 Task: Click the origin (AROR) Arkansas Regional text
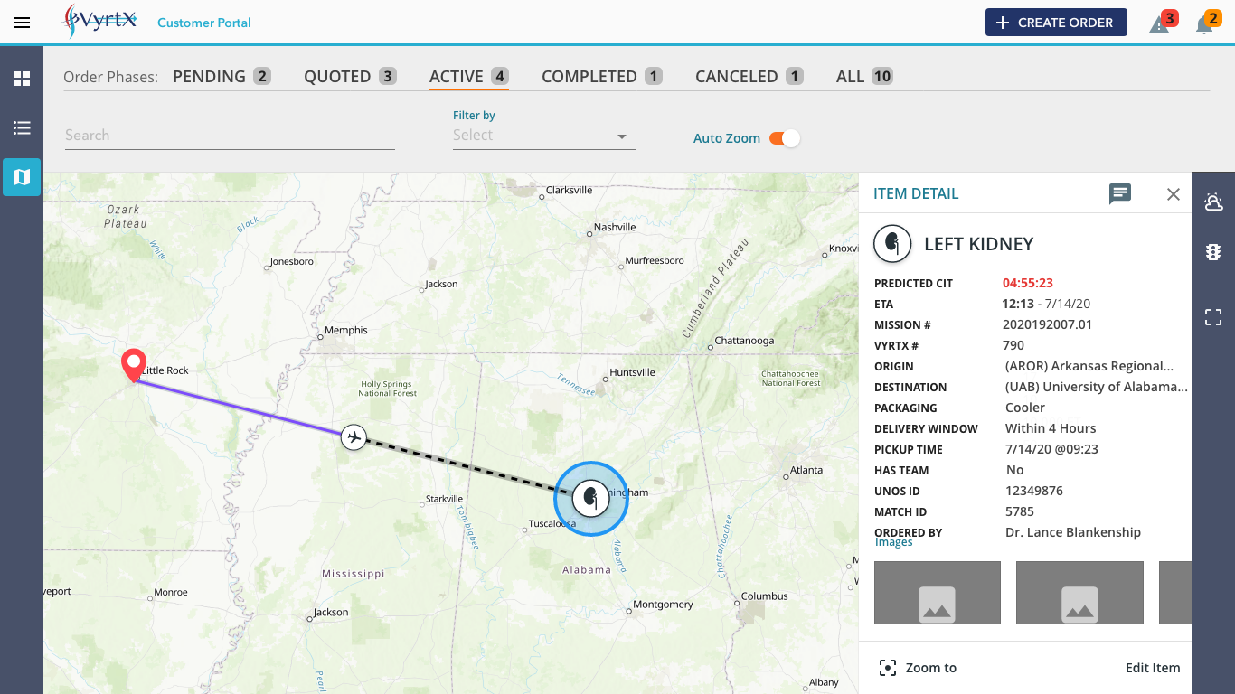point(1089,366)
